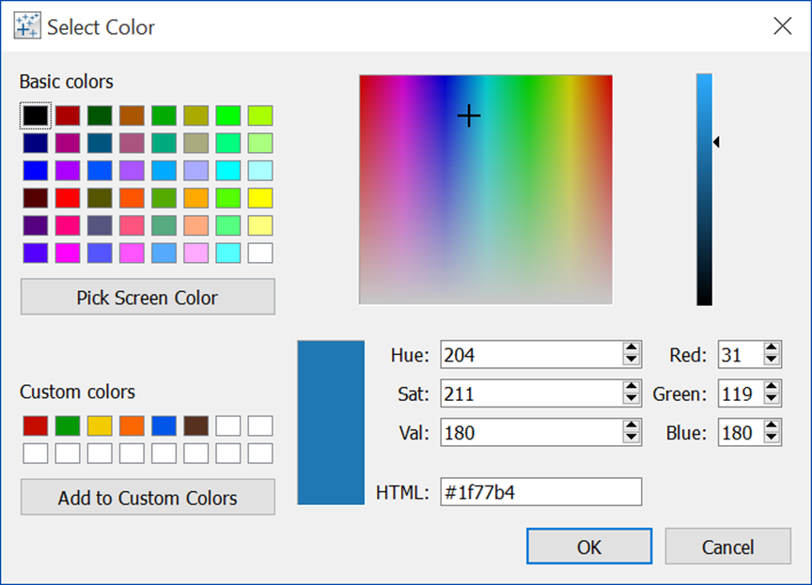Click the HTML hex color field

[540, 492]
